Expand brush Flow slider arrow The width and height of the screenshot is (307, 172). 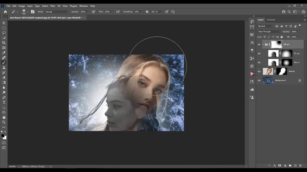click(112, 12)
